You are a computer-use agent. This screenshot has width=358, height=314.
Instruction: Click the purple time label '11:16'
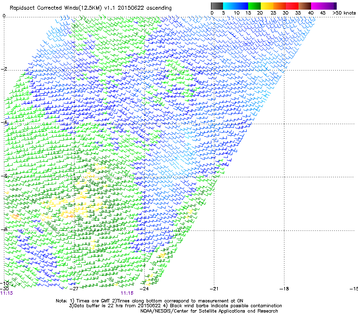point(127,293)
